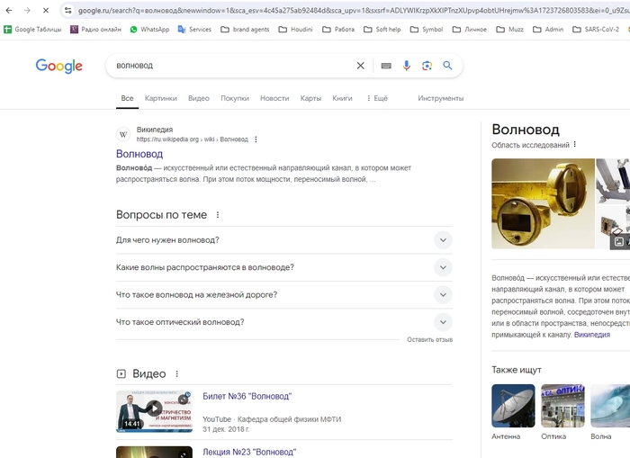Open WhatsApp bookmark in bookmarks bar
630x458 pixels.
[x=149, y=29]
